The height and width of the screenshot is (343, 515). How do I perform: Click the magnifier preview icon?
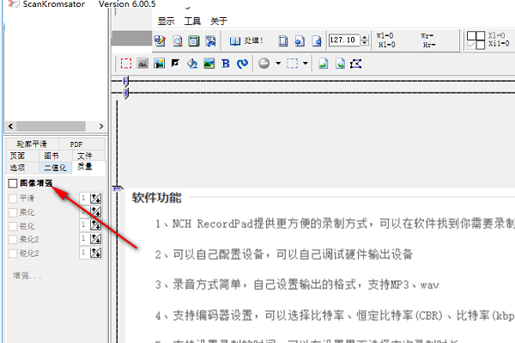click(x=178, y=40)
